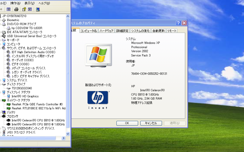Select ディスク ドライブ category
The width and height of the screenshot is (244, 152).
coord(16,84)
